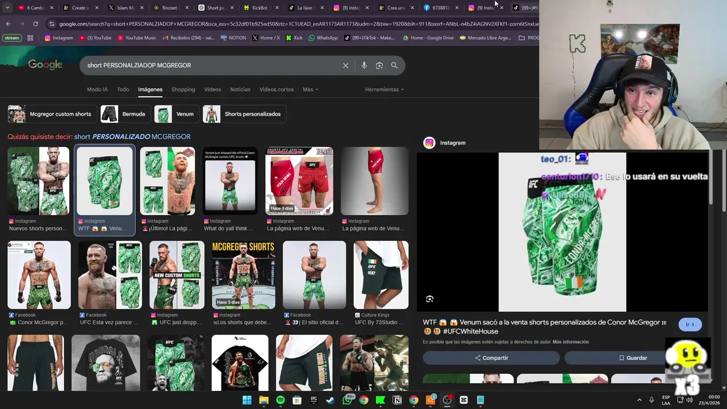Viewport: 727px width, 409px height.
Task: Open Notion from the taskbar
Action: click(x=397, y=400)
